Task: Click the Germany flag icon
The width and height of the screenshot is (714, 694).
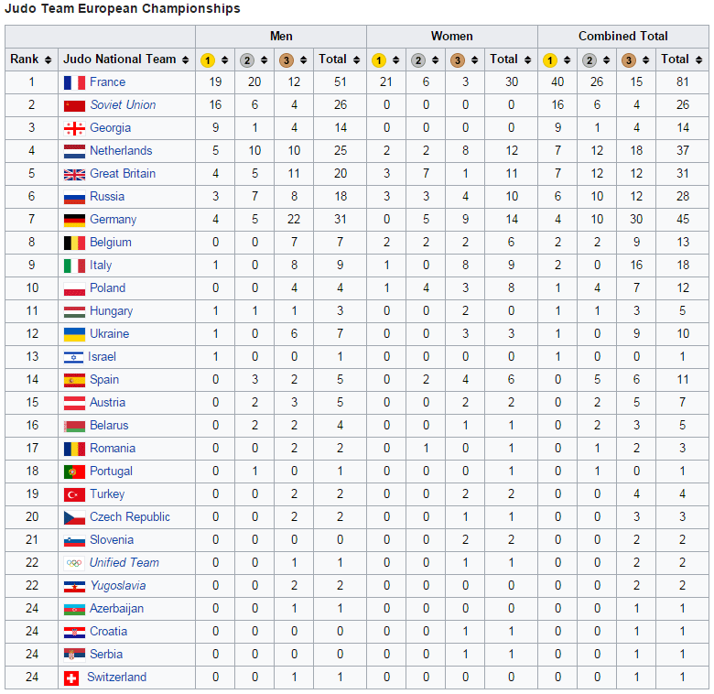Action: (74, 220)
